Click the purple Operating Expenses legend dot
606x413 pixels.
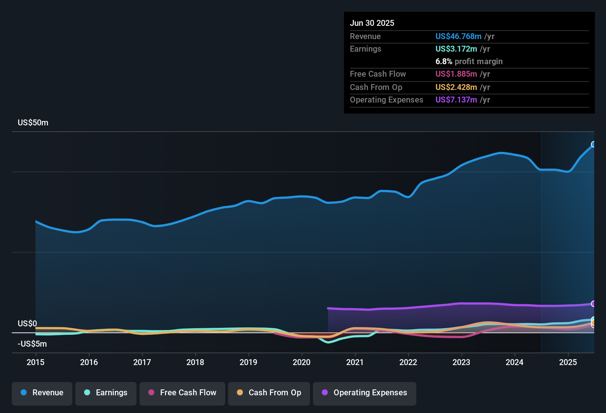point(325,392)
